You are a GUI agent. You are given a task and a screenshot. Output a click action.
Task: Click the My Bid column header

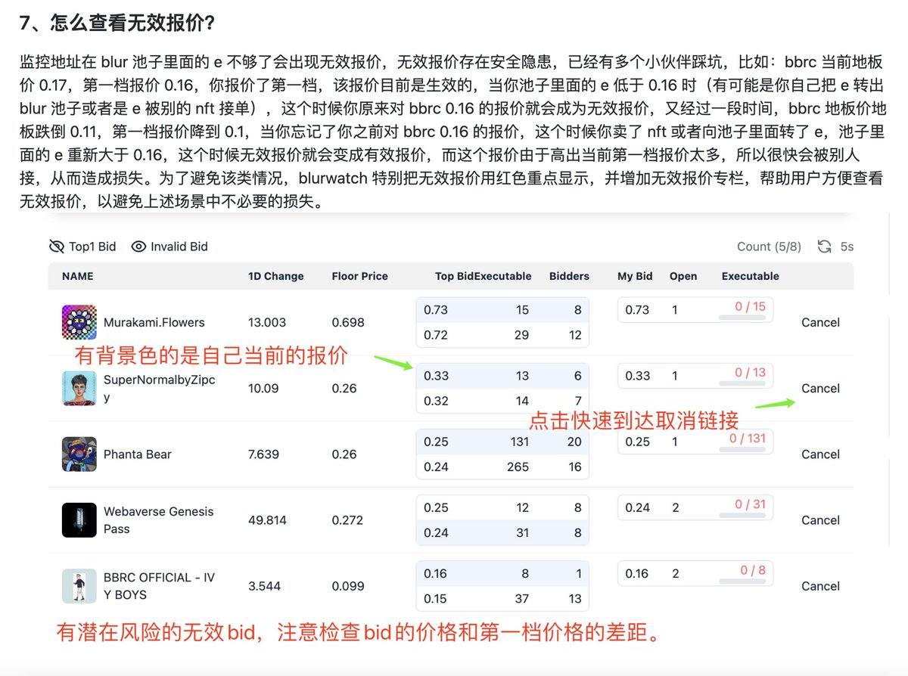(635, 276)
